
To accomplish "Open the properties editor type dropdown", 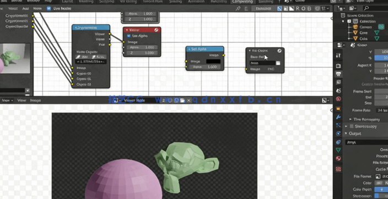I will coord(341,45).
